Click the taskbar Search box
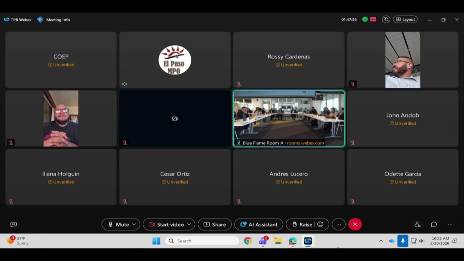This screenshot has width=464, height=261. point(202,241)
